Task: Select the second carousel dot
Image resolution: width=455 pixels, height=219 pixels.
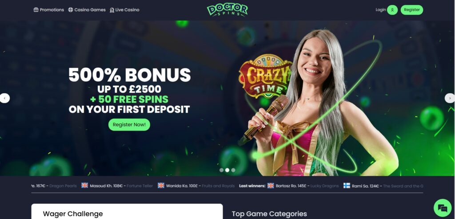Action: [x=227, y=170]
